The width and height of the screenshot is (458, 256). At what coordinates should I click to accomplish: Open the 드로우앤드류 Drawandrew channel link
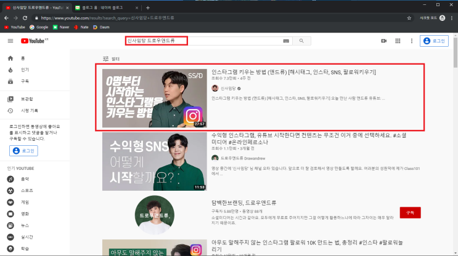243,158
